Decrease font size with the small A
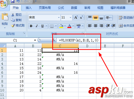 (x=81, y=17)
